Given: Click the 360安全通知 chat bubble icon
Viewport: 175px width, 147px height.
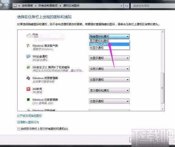Looking at the screenshot, I should coord(28,56).
